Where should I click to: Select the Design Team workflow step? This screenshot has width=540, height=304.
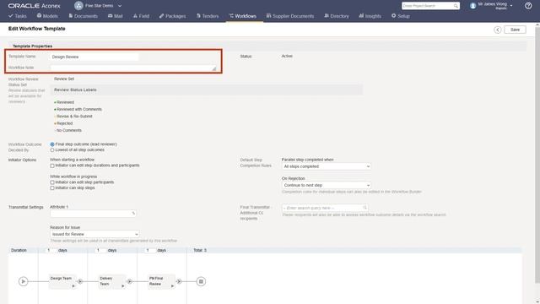tap(62, 281)
